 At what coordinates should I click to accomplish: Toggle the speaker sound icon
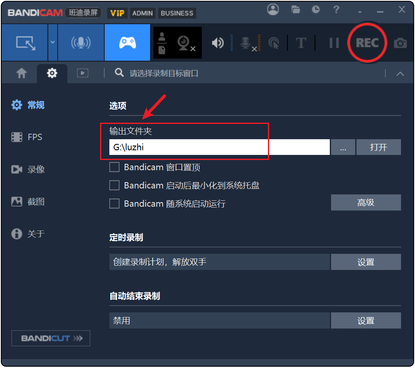[218, 43]
